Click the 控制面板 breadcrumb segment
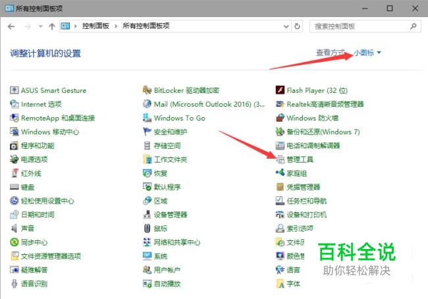Screen dimensions: 428x299 pos(95,26)
